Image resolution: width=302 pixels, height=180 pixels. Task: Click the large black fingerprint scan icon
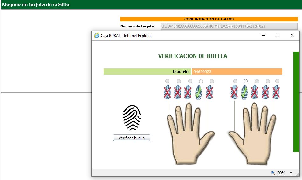pyautogui.click(x=132, y=118)
